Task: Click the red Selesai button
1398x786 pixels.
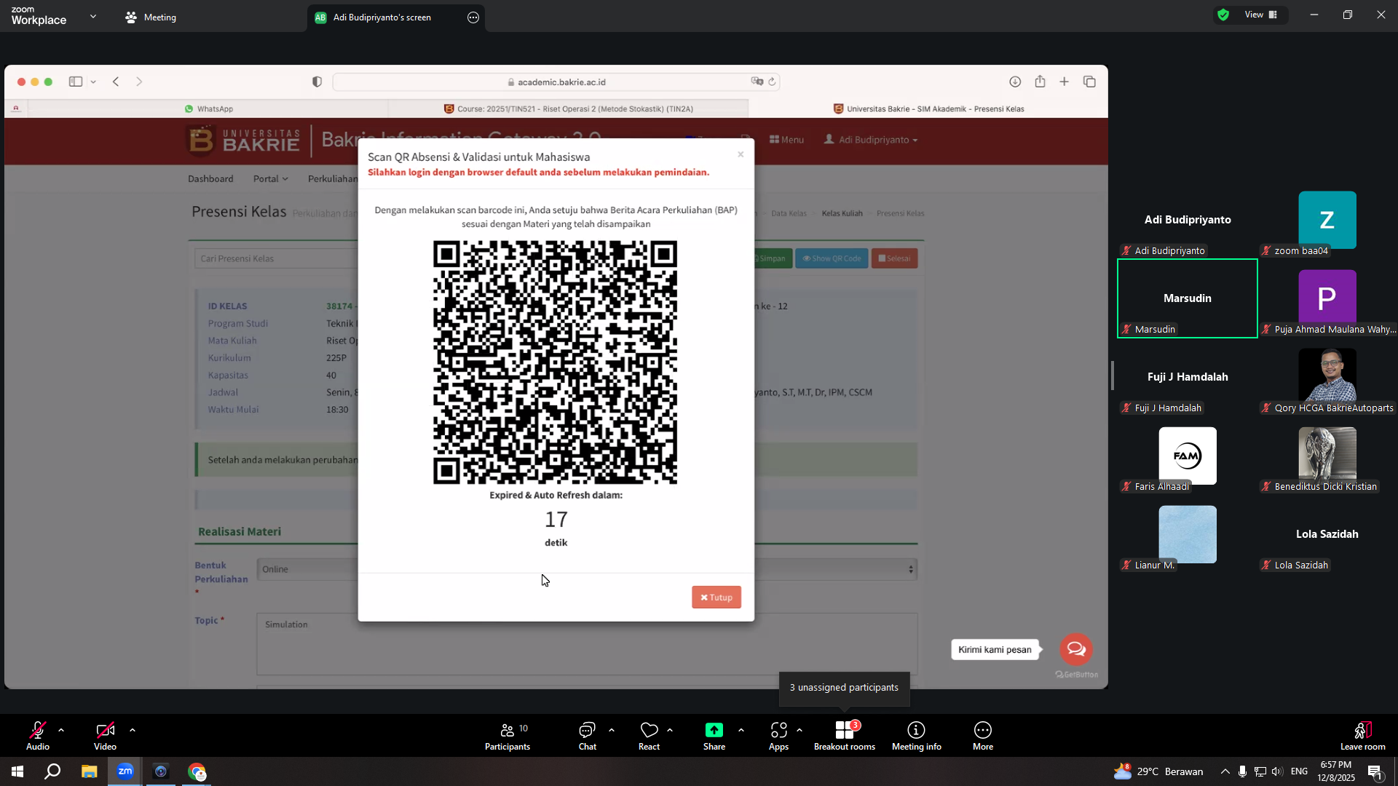Action: 894,258
